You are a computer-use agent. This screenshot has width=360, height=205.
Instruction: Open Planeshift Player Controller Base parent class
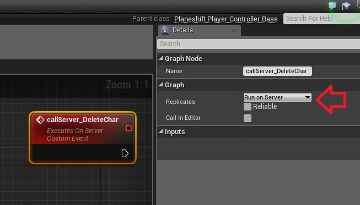(x=225, y=19)
